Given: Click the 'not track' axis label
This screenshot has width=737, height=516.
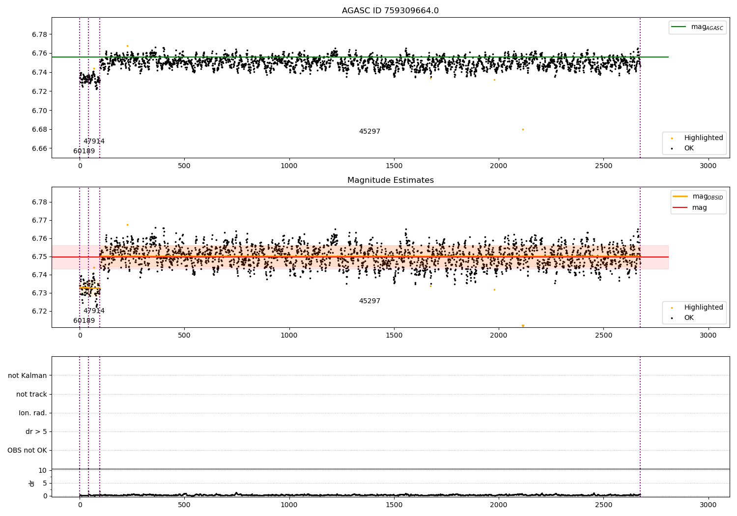Looking at the screenshot, I should click(31, 394).
